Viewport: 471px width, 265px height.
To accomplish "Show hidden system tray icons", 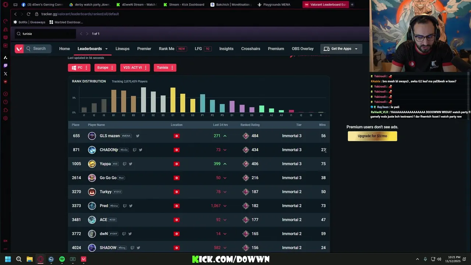I will 417,259.
